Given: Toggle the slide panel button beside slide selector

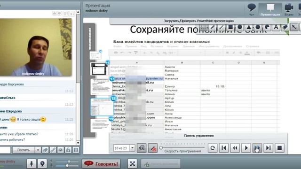Looking at the screenshot, I should click(142, 148).
